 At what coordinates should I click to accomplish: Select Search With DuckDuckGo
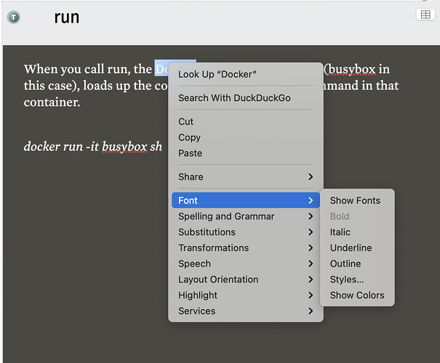[246, 98]
